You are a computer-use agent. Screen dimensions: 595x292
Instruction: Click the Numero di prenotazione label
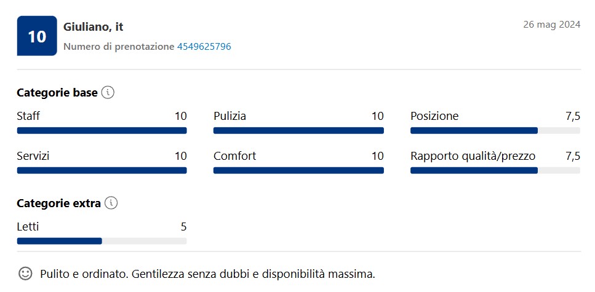point(119,47)
